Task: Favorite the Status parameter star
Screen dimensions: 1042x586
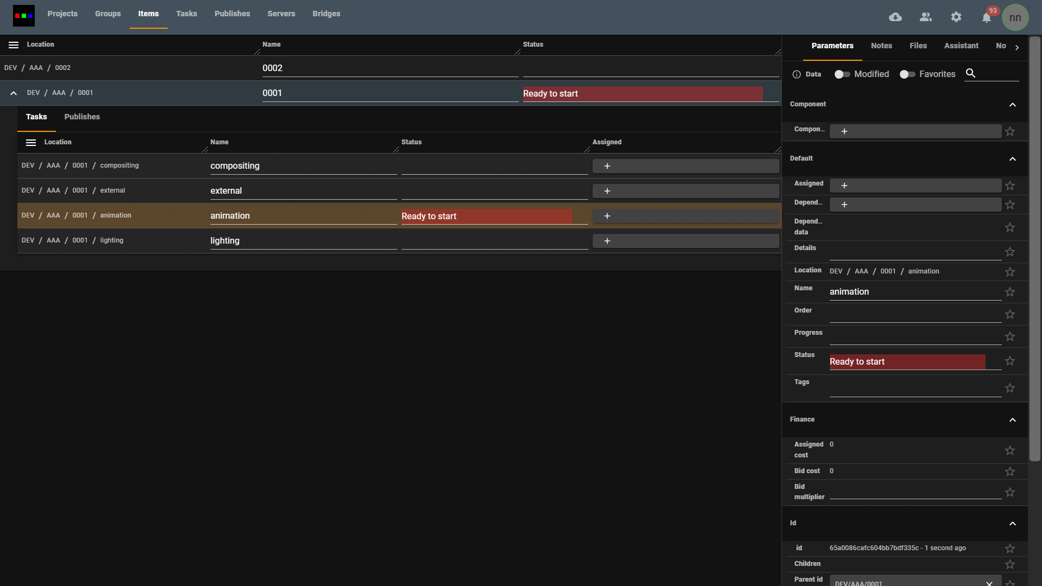Action: point(1010,361)
